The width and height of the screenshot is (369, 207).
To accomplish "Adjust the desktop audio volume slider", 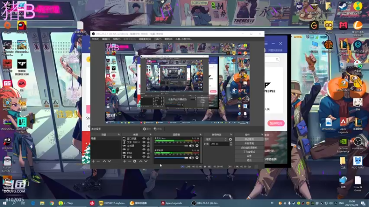I will pyautogui.click(x=171, y=158).
